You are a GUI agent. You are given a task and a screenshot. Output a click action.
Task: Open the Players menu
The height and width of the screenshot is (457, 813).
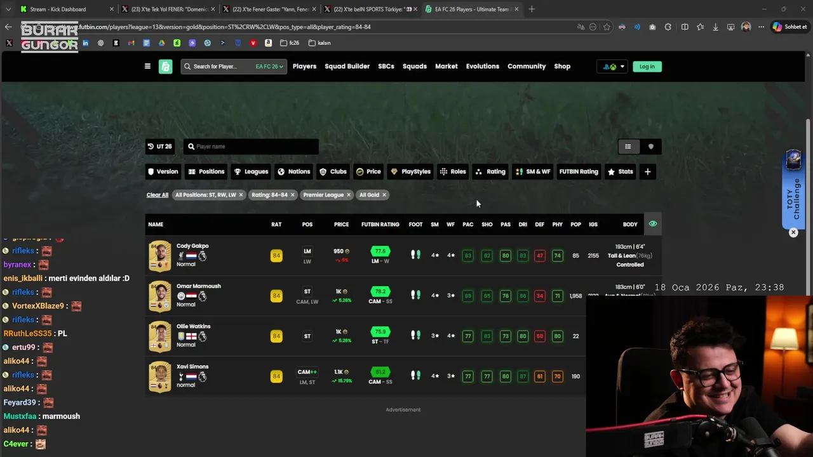click(304, 66)
